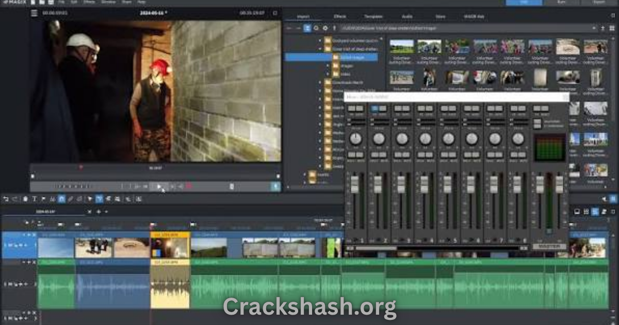Click the trash delete icon in timeline toolbar
The height and width of the screenshot is (325, 619).
(25, 199)
